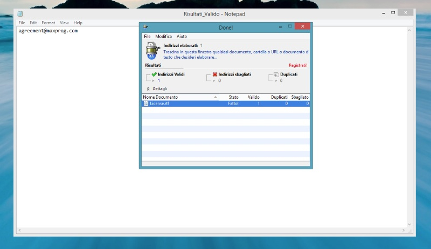Click the red Registrati! link
This screenshot has width=431, height=249.
pyautogui.click(x=298, y=65)
